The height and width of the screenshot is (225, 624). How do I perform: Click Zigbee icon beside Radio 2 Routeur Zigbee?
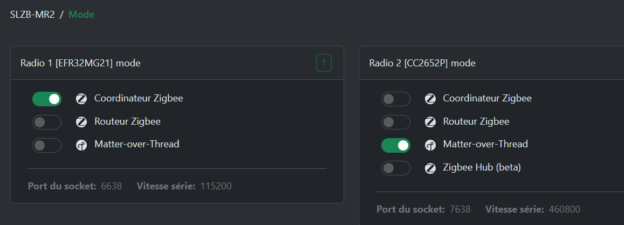click(430, 122)
